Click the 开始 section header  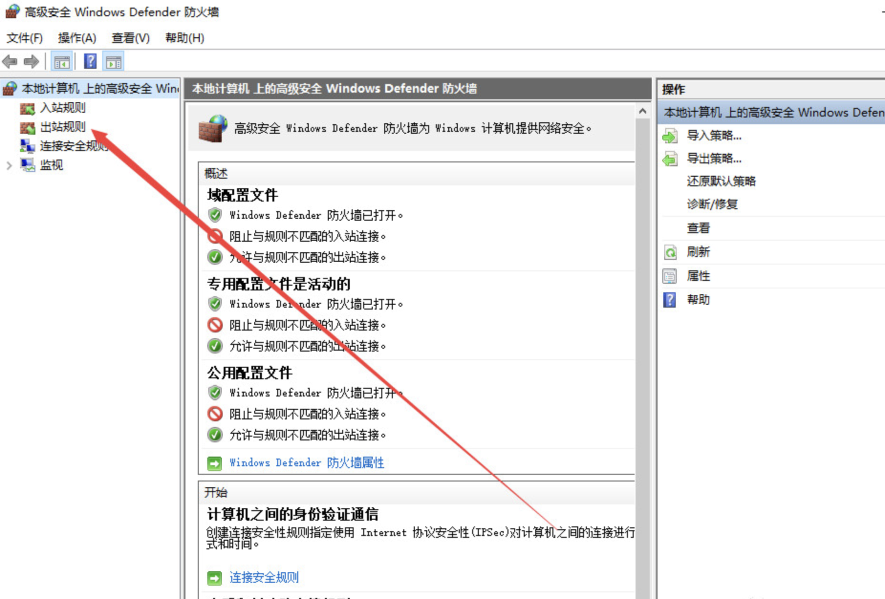pyautogui.click(x=417, y=492)
